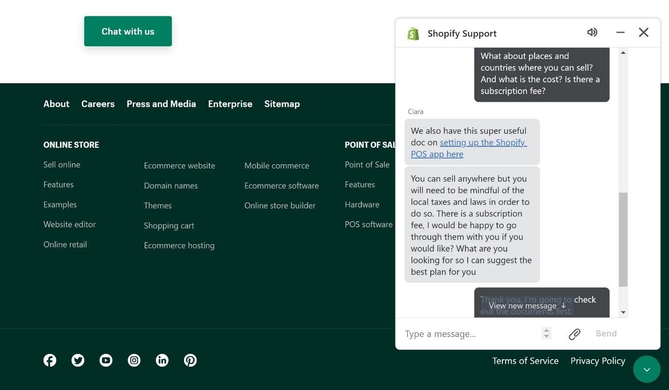Open the Shopping cart link
Screen dimensions: 669x390
[x=169, y=225]
